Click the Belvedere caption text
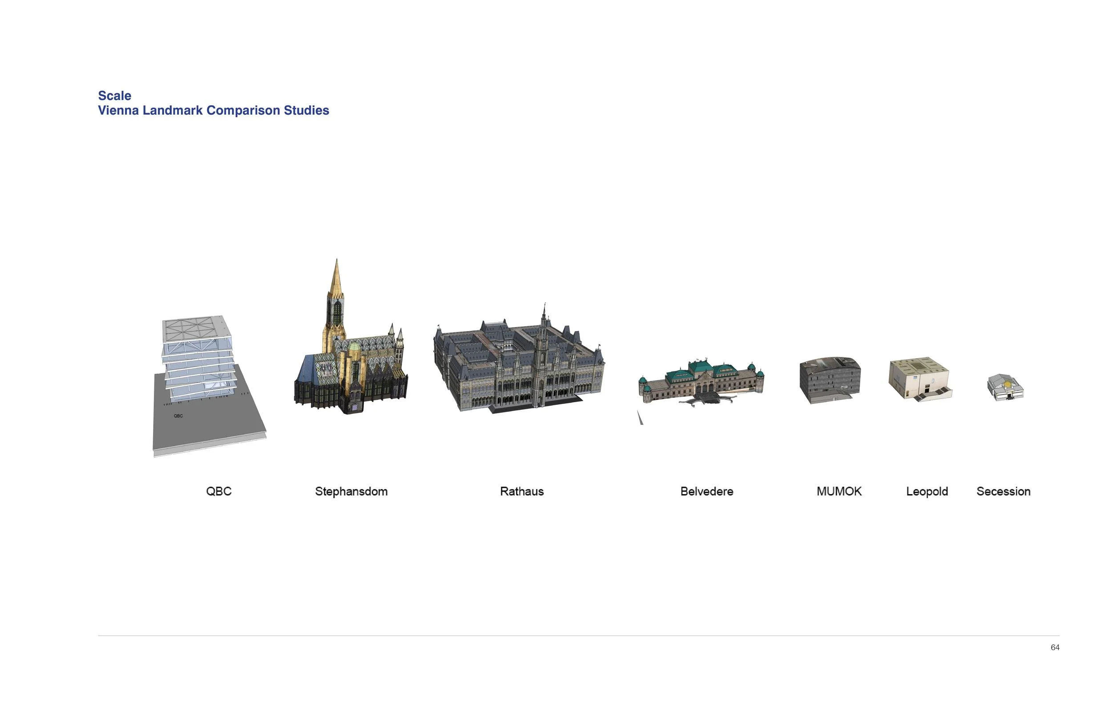The height and width of the screenshot is (719, 1112). pos(706,491)
